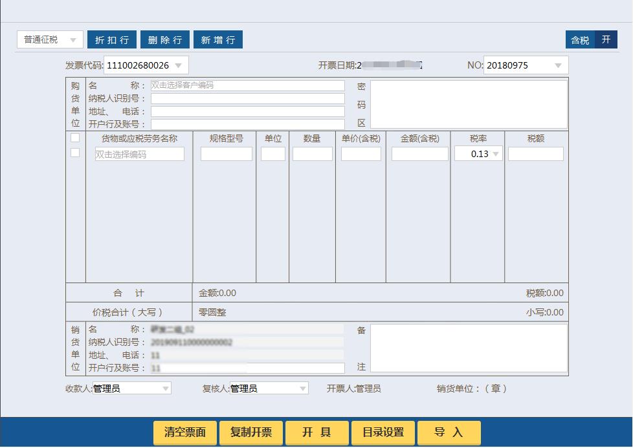The width and height of the screenshot is (633, 448).
Task: Check the second goods row checkbox
Action: pos(75,154)
